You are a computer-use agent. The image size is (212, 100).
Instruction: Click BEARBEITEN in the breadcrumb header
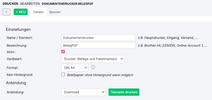pyautogui.click(x=30, y=4)
